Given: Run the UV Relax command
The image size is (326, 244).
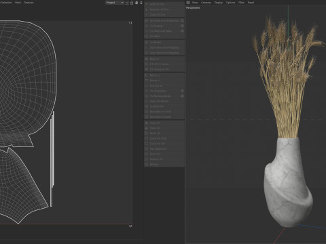Looking at the screenshot, I should click(164, 42).
